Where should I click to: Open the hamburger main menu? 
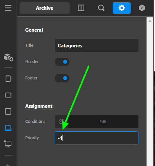coord(8,8)
